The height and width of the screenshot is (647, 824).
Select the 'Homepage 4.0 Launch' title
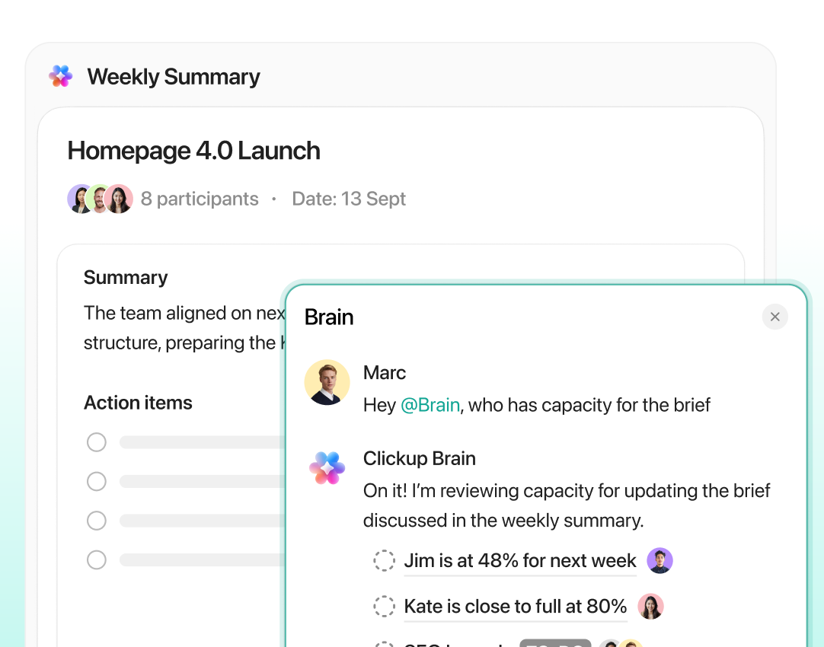tap(194, 151)
